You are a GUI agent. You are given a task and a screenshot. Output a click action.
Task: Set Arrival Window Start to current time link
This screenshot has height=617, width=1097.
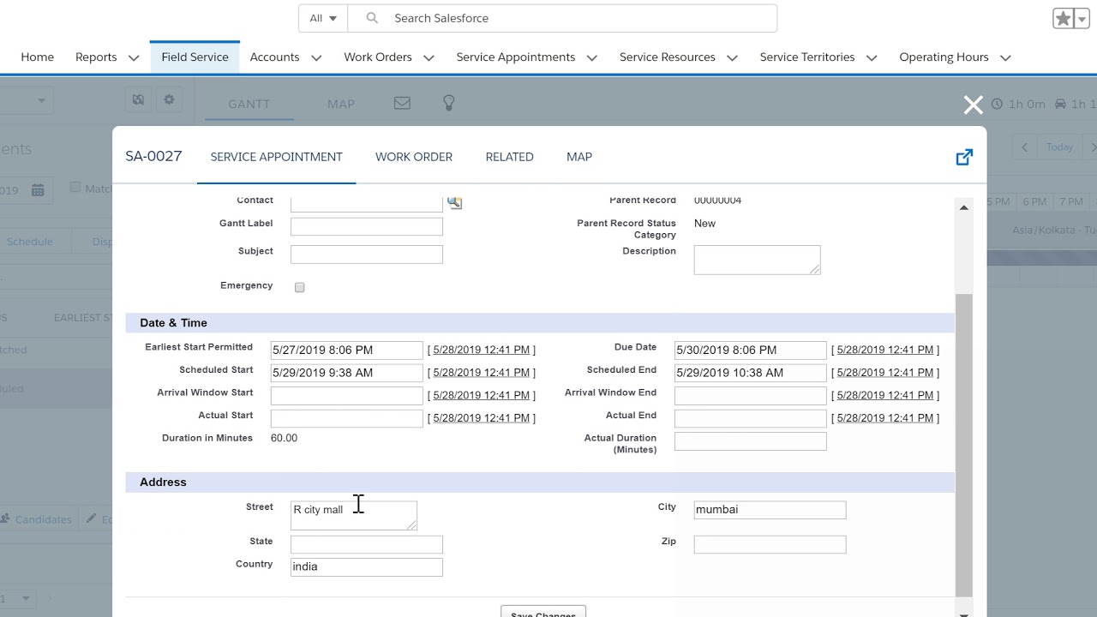[x=483, y=395]
